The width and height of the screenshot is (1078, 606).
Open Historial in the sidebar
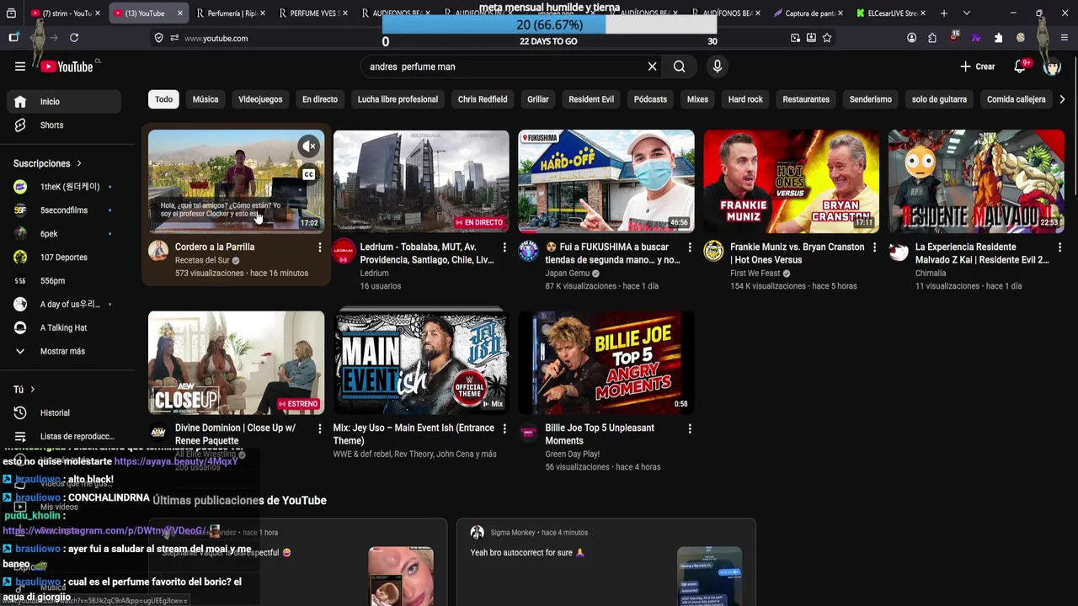64,412
